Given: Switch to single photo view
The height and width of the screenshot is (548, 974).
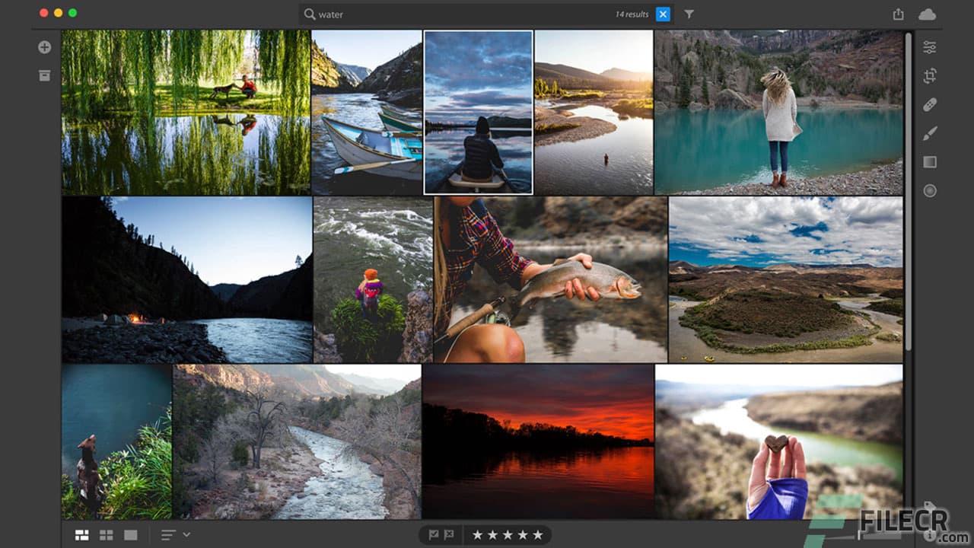Looking at the screenshot, I should point(129,534).
